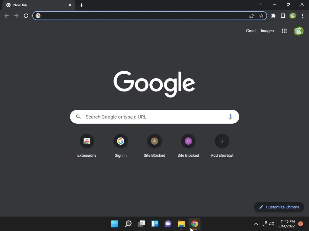The image size is (309, 231).
Task: Click the Google logo
Action: tap(154, 84)
